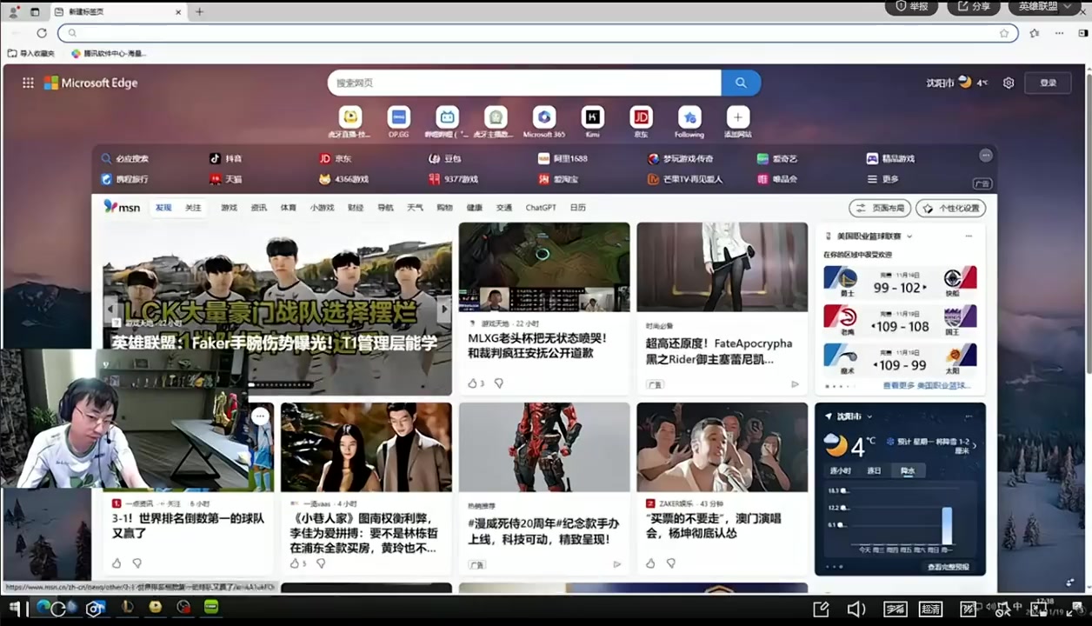
Task: Show the previous carousel headline arrow
Action: [110, 309]
